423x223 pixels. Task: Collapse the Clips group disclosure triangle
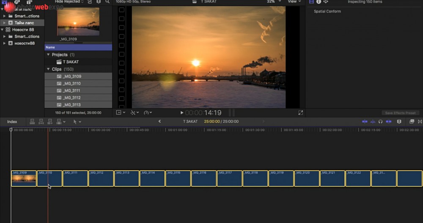(x=48, y=69)
